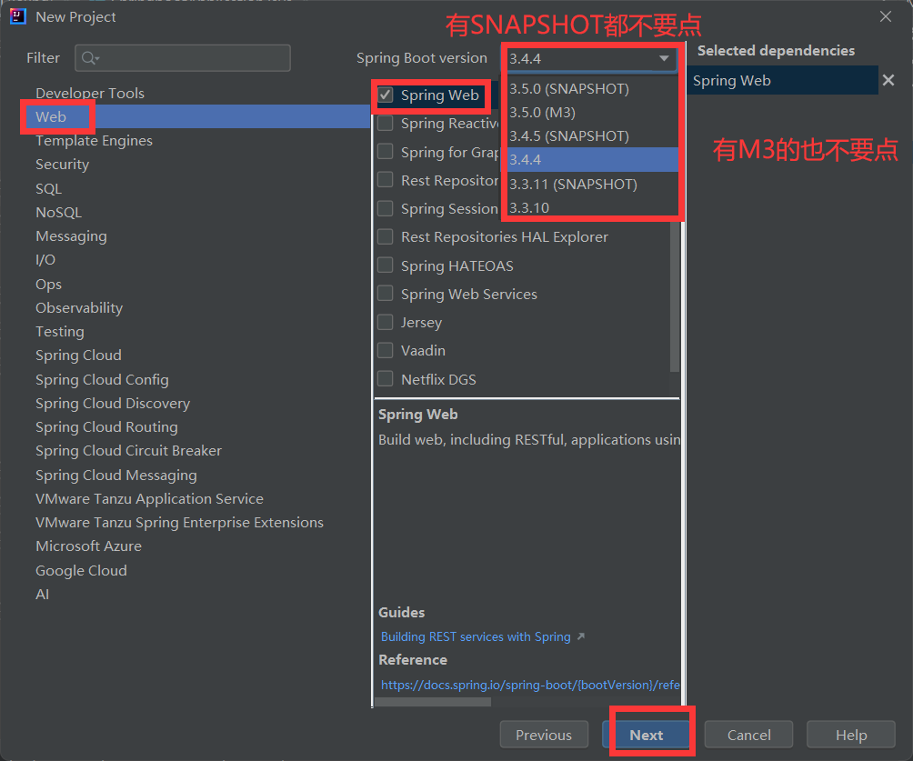Check the Rest Repositories checkbox
Image resolution: width=913 pixels, height=761 pixels.
click(386, 180)
